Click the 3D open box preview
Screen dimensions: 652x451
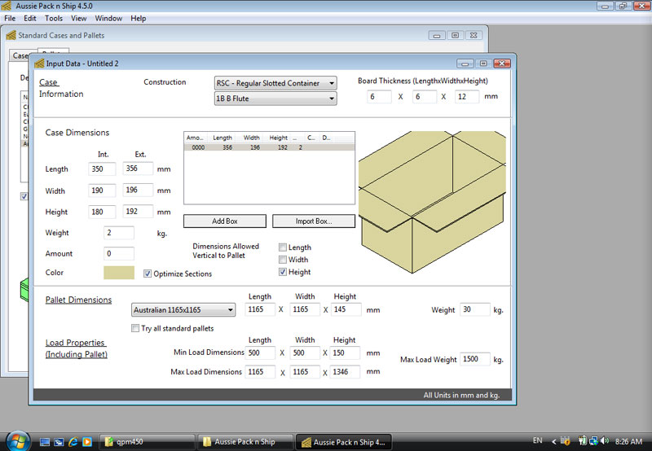click(x=432, y=202)
